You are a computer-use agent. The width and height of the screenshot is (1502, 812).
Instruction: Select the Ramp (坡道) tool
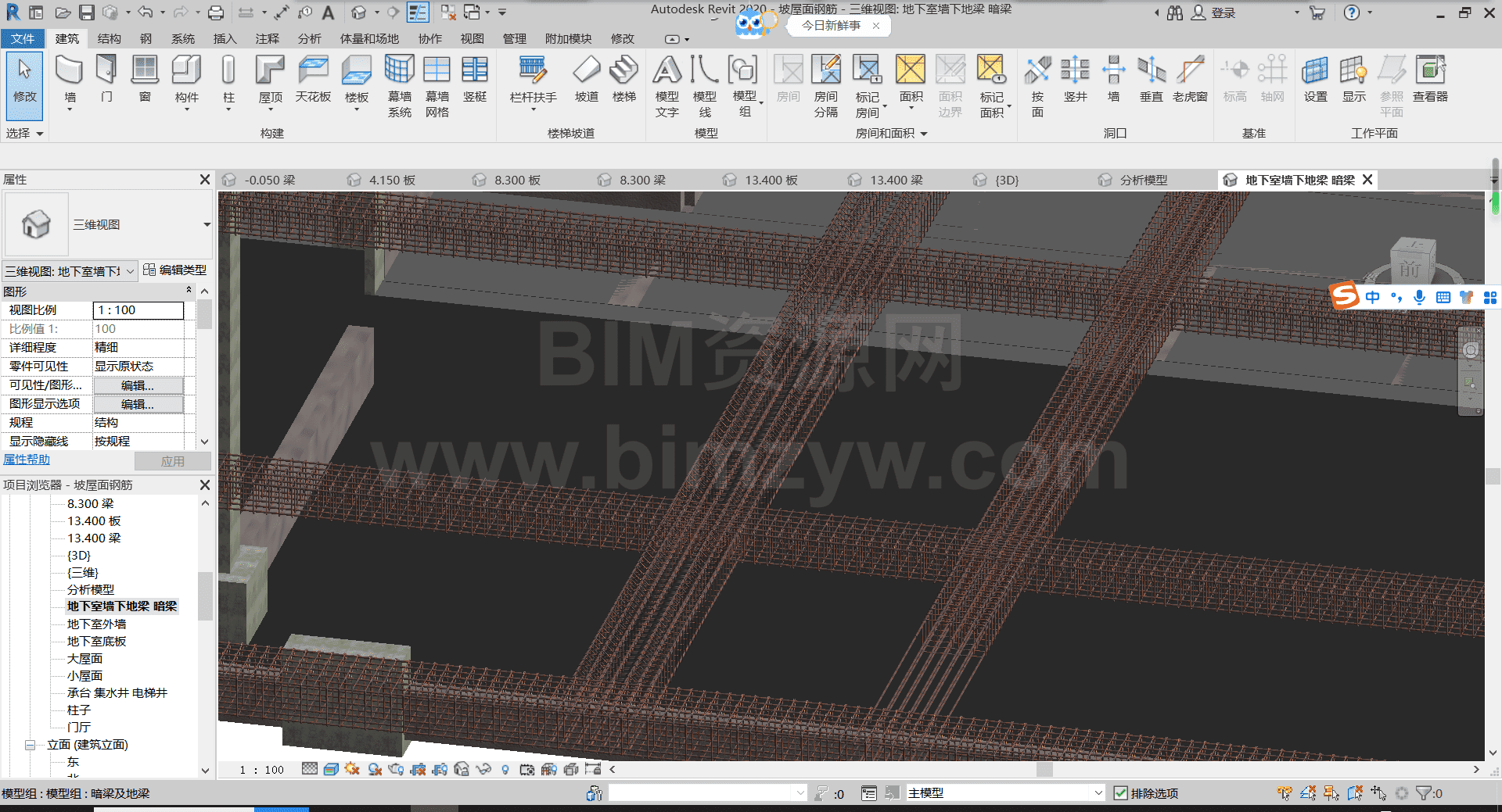[x=586, y=80]
